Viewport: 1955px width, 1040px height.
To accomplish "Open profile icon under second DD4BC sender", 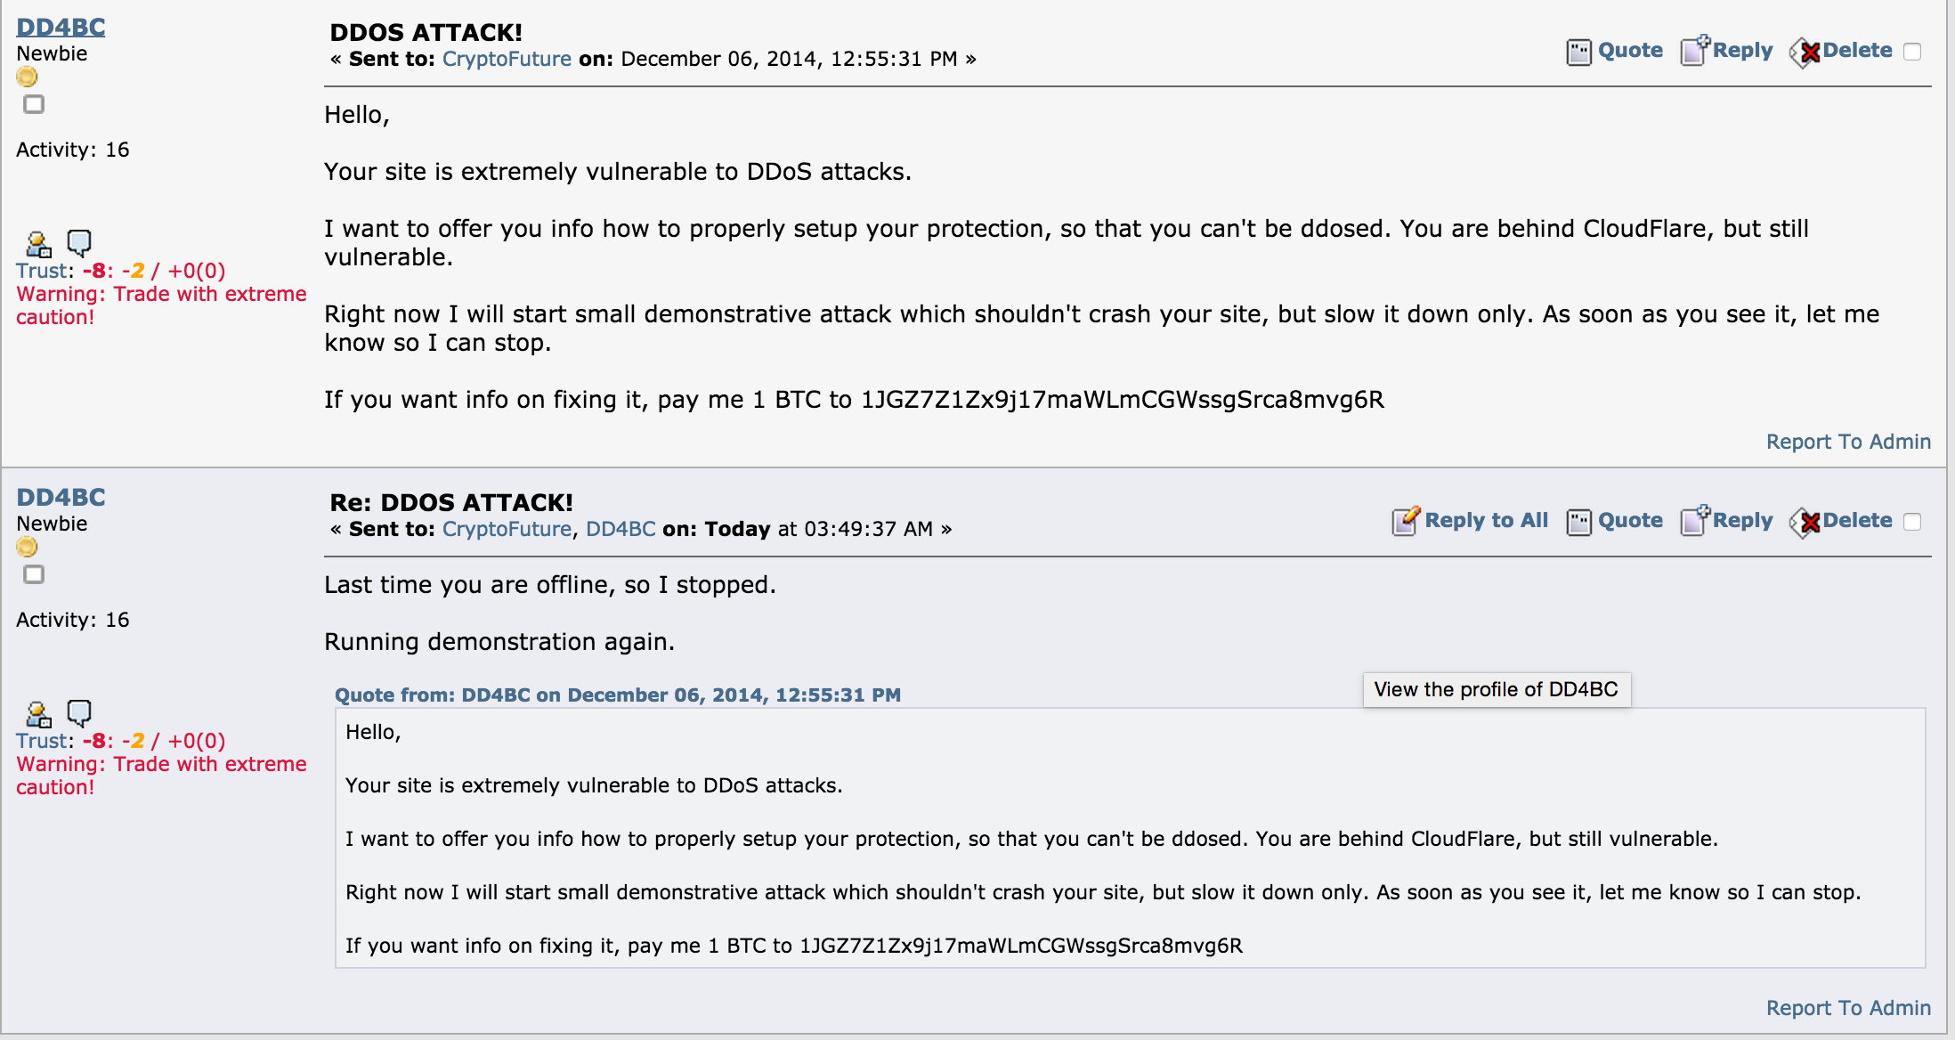I will tap(38, 714).
